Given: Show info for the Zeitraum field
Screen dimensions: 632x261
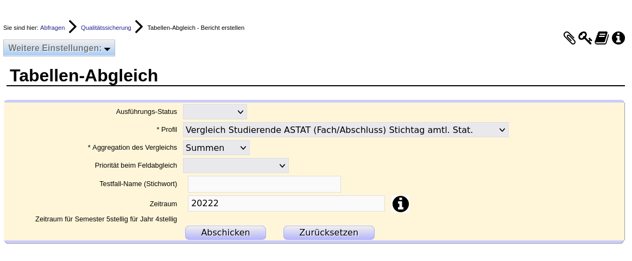Looking at the screenshot, I should click(x=401, y=204).
